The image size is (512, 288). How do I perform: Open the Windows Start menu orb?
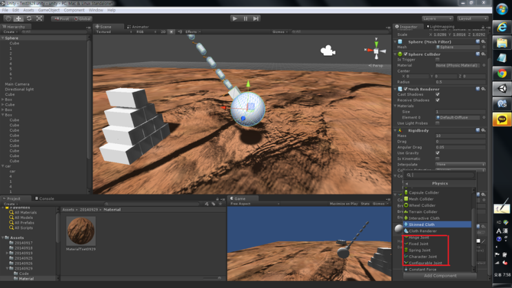tap(502, 9)
